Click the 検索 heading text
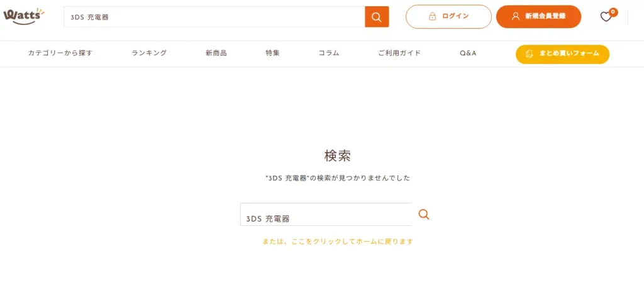 (337, 156)
